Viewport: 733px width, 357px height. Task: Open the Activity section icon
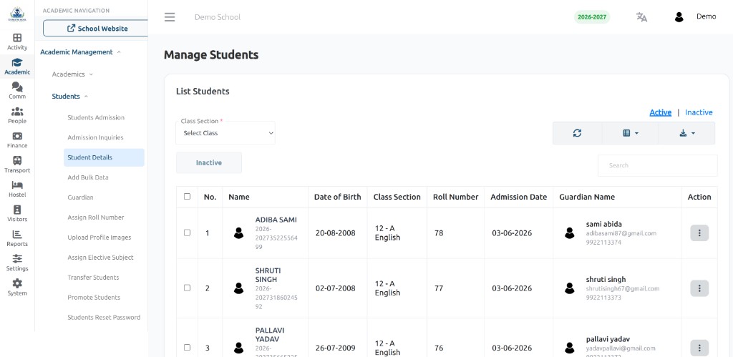(x=17, y=38)
